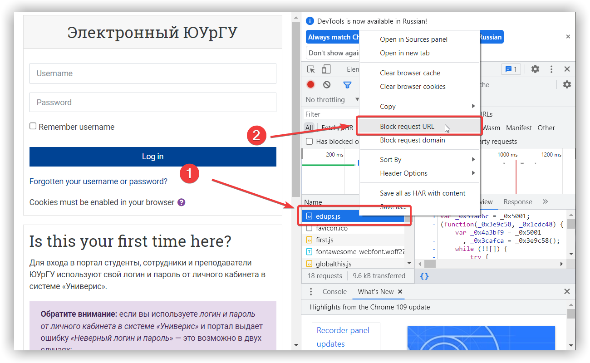
Task: Open the No throttling dropdown
Action: [x=332, y=100]
